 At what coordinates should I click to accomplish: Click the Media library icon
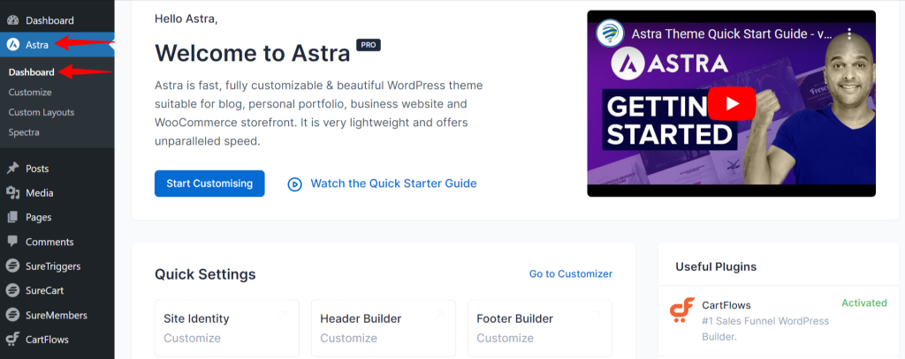pyautogui.click(x=12, y=193)
